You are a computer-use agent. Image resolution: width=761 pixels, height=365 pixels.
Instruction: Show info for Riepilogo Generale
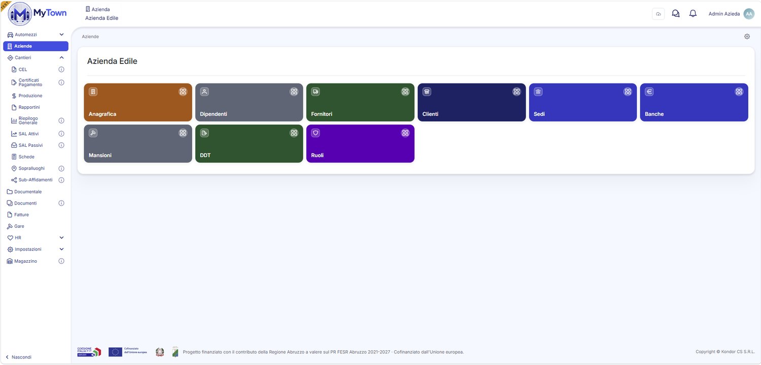pyautogui.click(x=61, y=120)
